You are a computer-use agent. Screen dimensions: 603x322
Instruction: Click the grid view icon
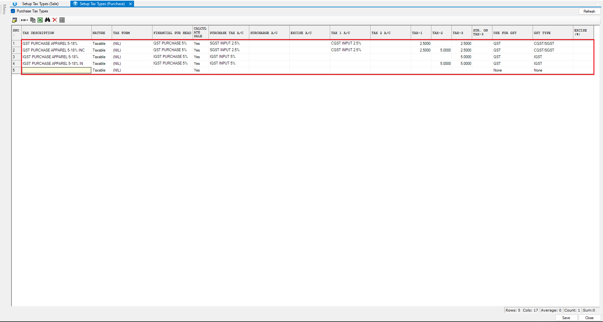pyautogui.click(x=62, y=20)
